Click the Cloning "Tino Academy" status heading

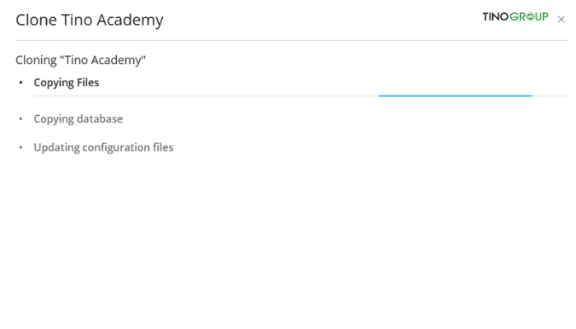pos(81,60)
